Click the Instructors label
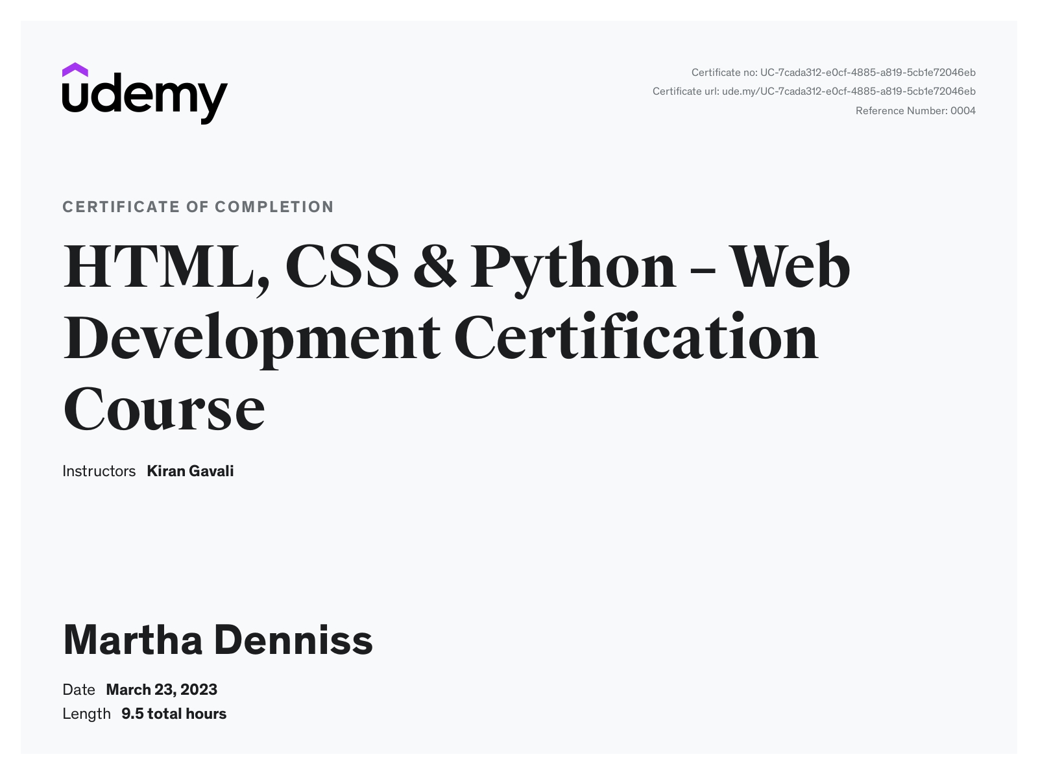The height and width of the screenshot is (772, 1038). click(x=99, y=471)
